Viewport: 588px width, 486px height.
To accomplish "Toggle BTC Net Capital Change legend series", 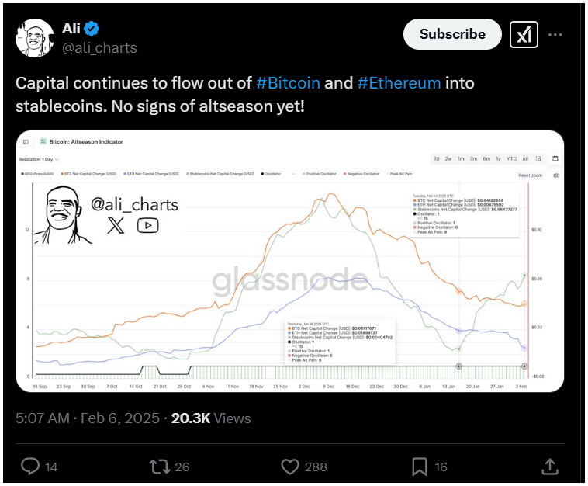I will [88, 174].
